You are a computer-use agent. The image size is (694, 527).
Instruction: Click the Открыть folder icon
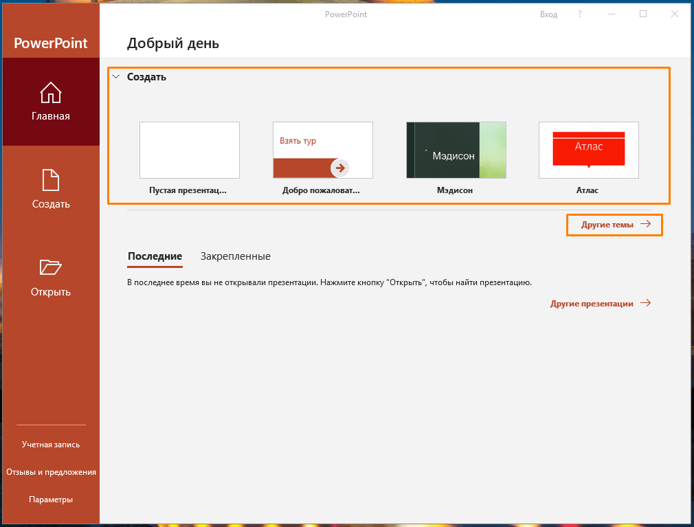coord(50,267)
